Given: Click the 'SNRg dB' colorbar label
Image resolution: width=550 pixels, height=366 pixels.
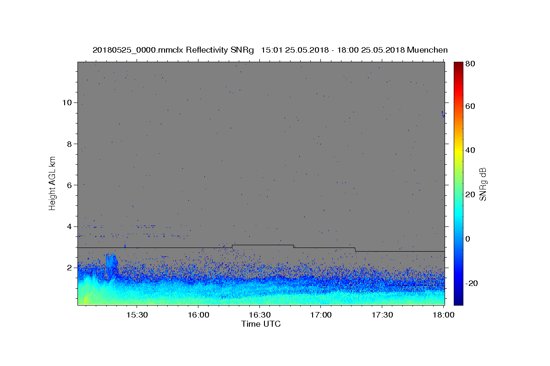Looking at the screenshot, I should pos(483,184).
